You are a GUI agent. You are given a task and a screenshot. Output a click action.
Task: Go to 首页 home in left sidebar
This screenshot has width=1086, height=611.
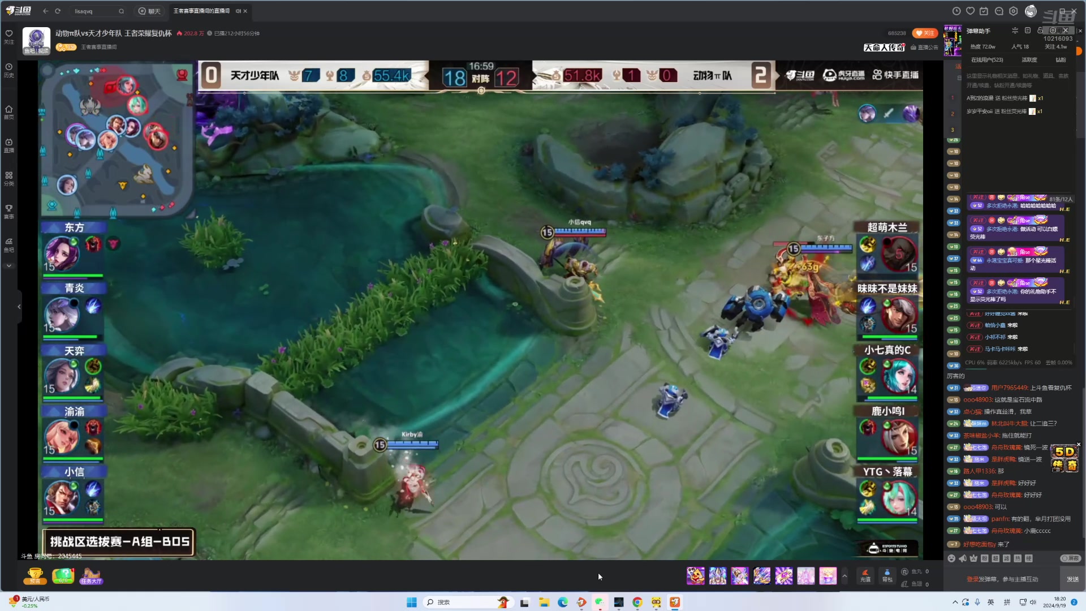pos(9,112)
